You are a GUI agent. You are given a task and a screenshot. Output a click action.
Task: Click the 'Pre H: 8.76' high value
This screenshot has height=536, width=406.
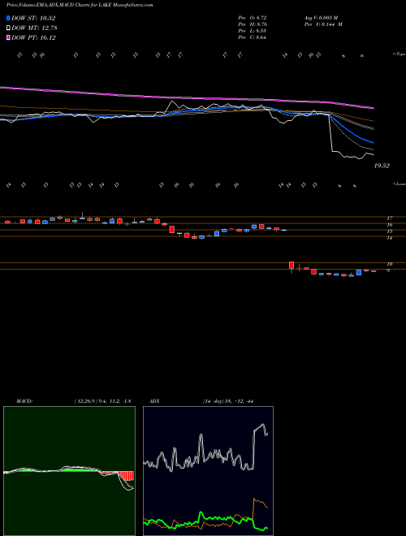pos(253,24)
